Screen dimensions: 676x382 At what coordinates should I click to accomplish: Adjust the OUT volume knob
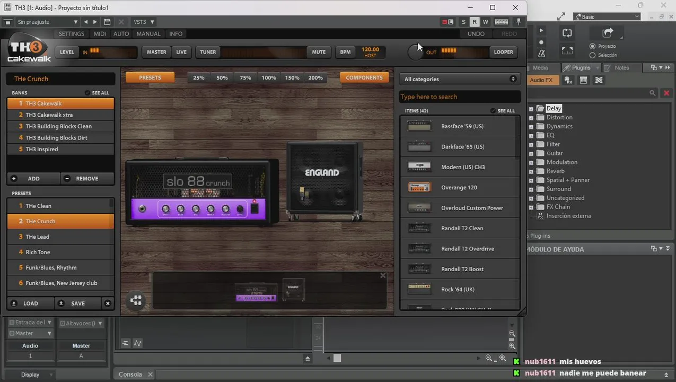click(416, 52)
